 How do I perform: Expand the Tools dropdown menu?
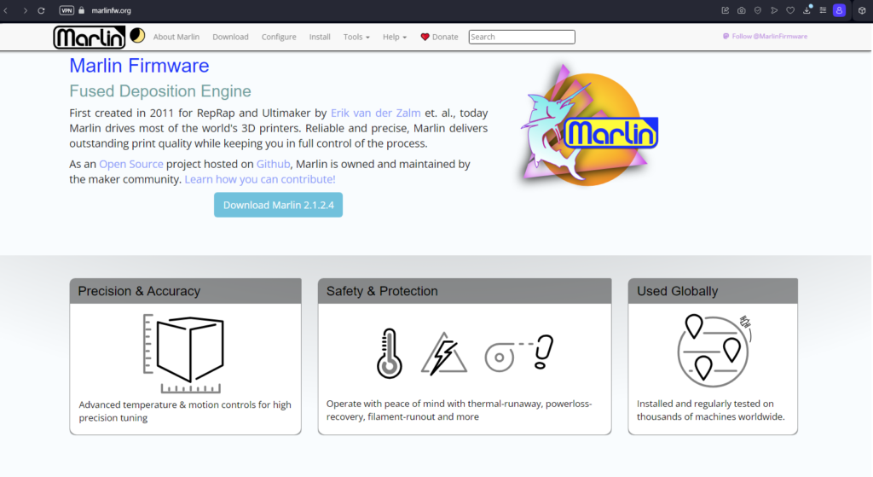click(x=356, y=37)
